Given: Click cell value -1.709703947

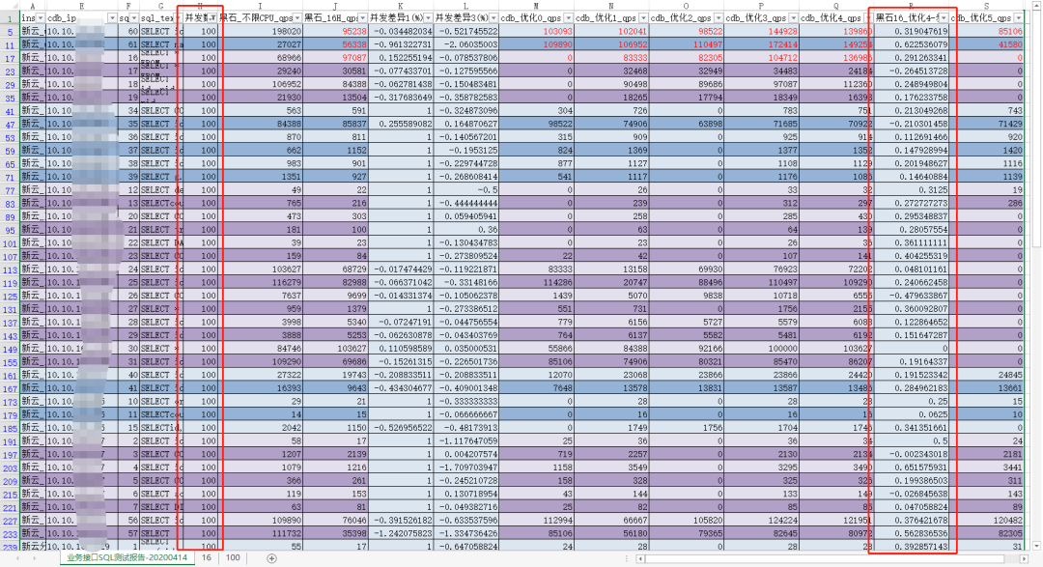Looking at the screenshot, I should 466,468.
